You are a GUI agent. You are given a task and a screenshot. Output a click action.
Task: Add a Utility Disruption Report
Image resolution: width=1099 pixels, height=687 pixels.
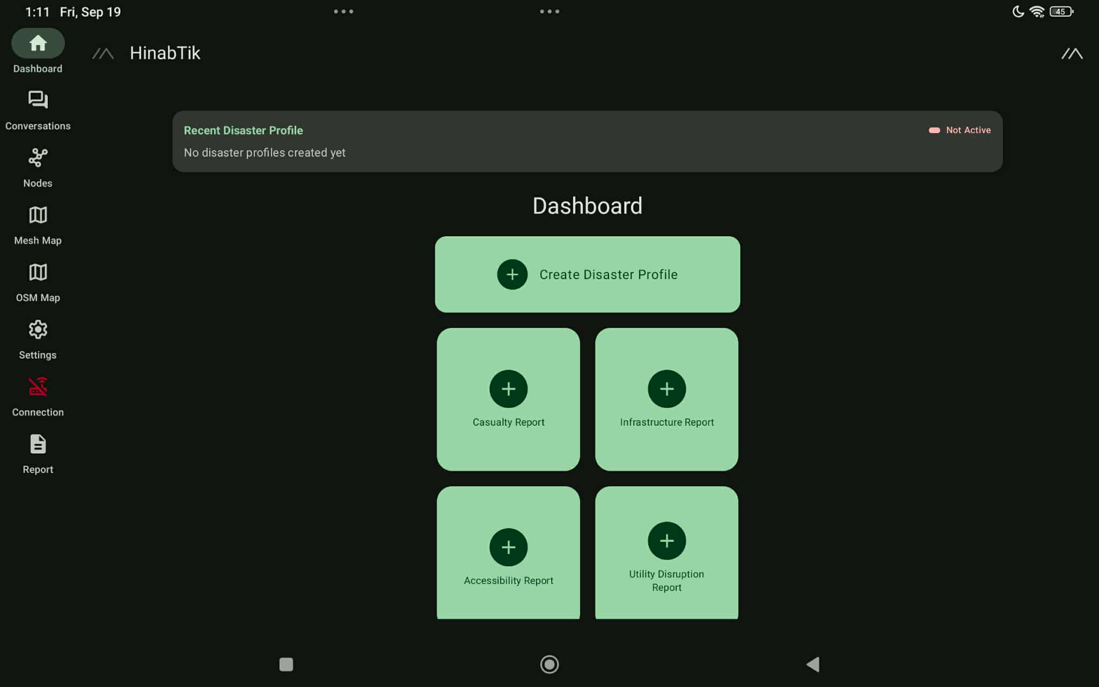point(666,541)
